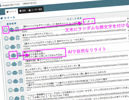Trash the ましゅ流キッチン tweet

pos(21,72)
